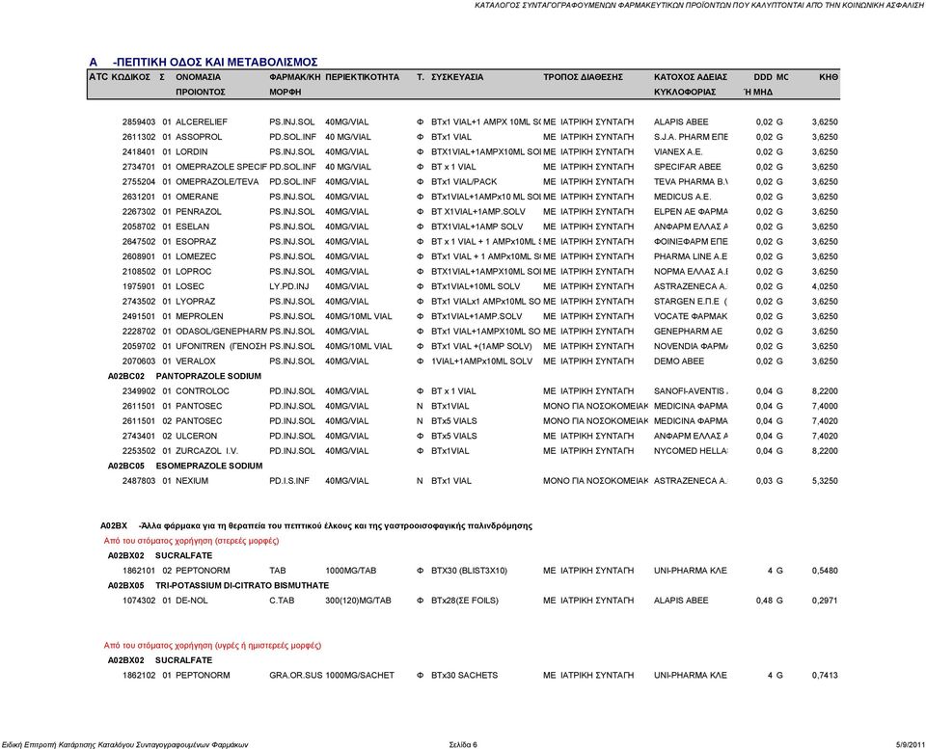The image size is (926, 749).
Task: Click product name LOPROC
Action: [x=194, y=272]
